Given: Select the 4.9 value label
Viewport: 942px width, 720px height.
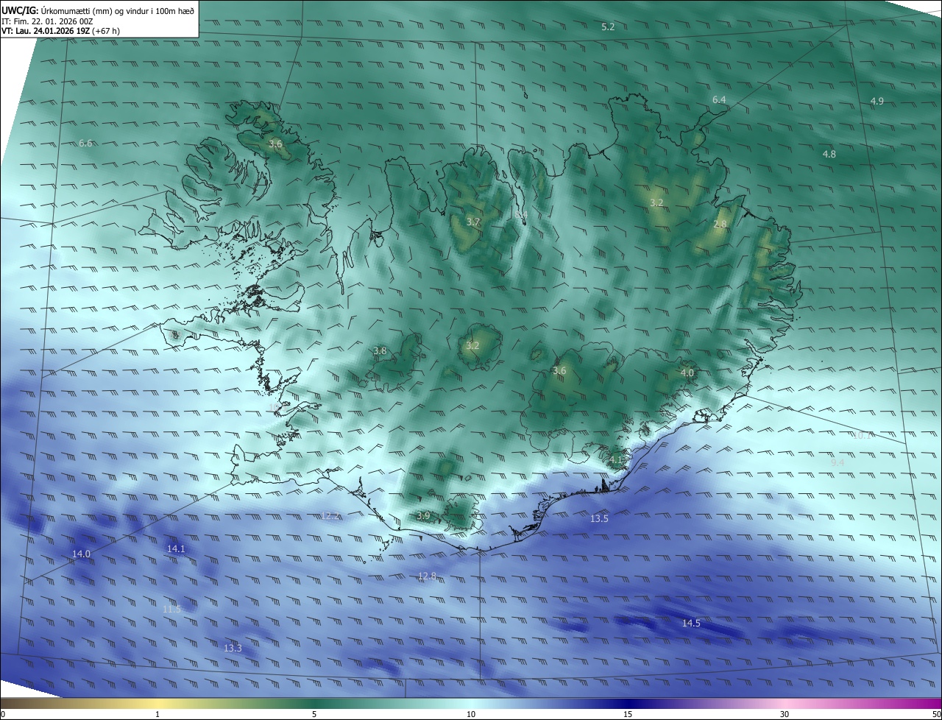Looking at the screenshot, I should tap(877, 102).
